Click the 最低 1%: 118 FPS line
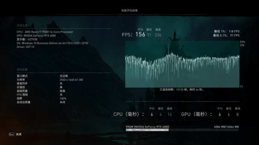 [227, 31]
